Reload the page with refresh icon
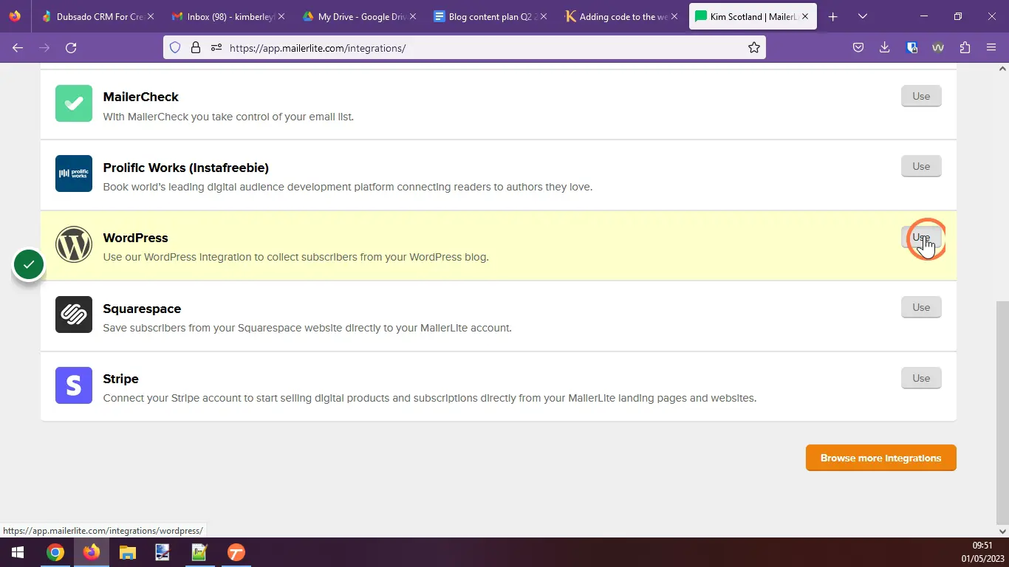 [x=71, y=48]
